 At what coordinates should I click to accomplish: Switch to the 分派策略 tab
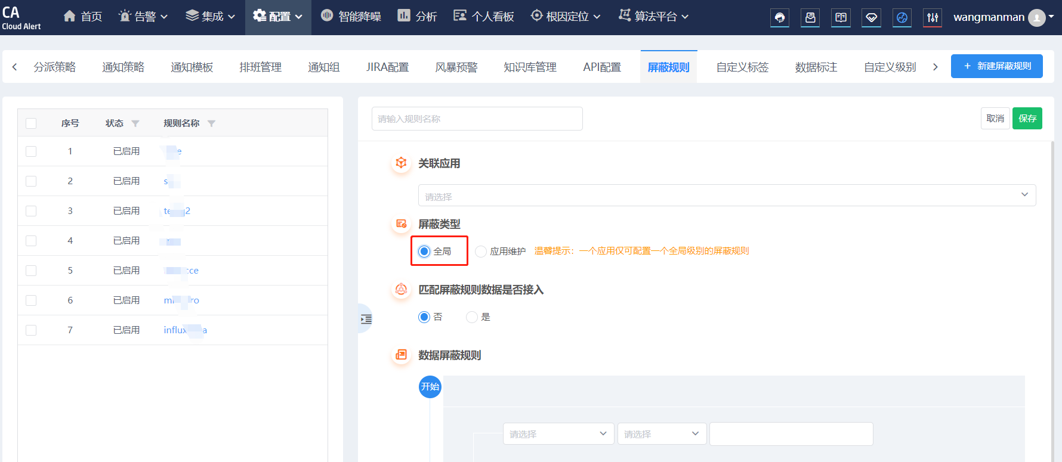(x=55, y=67)
